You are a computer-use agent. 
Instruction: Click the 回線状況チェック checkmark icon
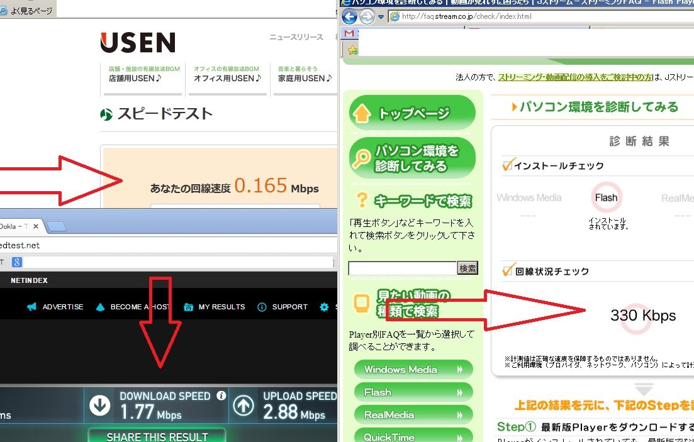(508, 270)
